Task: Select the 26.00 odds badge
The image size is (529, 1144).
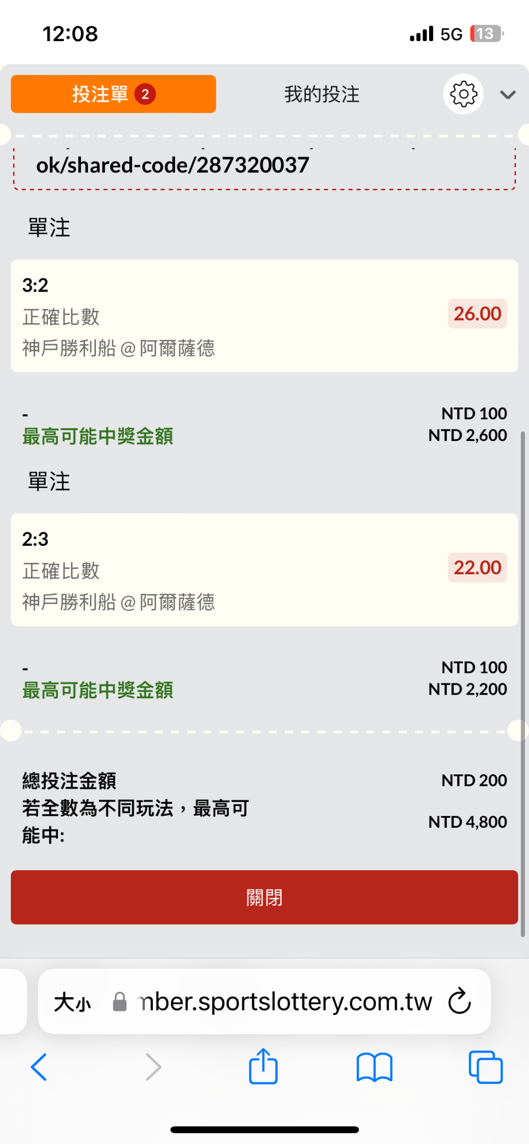Action: 477,314
